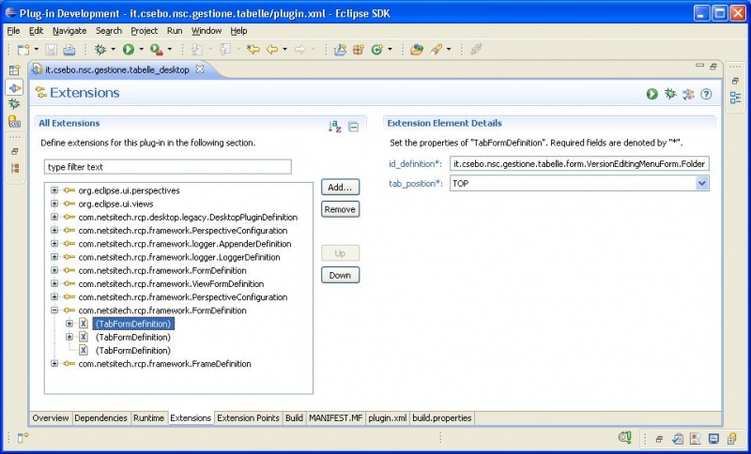Click the Add... button
The width and height of the screenshot is (751, 454).
(x=340, y=188)
